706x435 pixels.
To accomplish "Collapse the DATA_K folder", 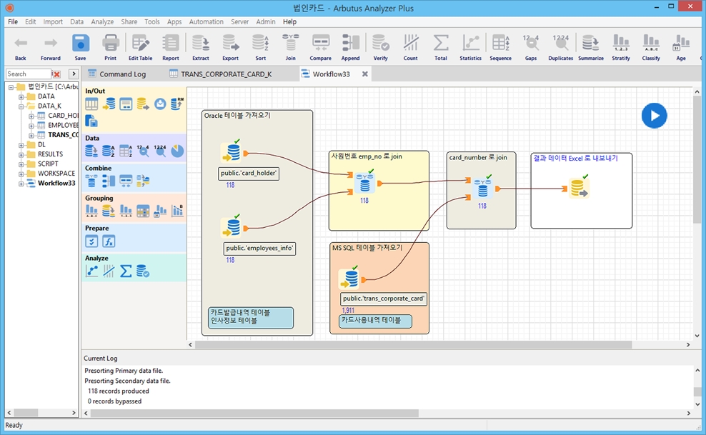I will tap(21, 106).
